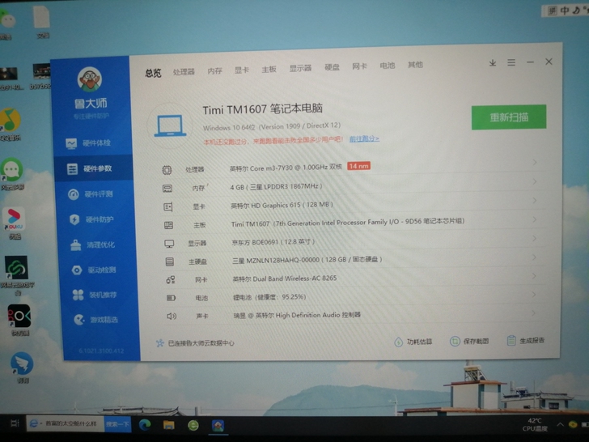Switch to the 硬盘 tab
The height and width of the screenshot is (442, 589).
pos(332,67)
